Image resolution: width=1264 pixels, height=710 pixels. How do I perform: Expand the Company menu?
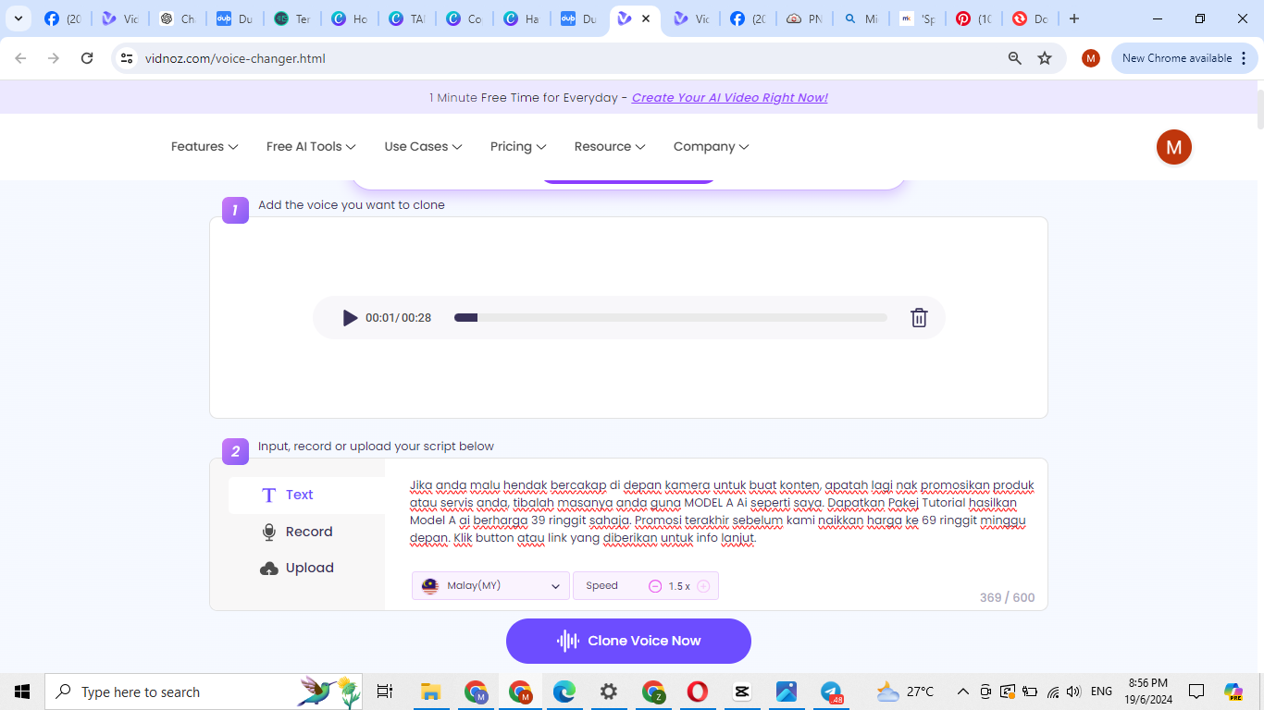(x=711, y=146)
